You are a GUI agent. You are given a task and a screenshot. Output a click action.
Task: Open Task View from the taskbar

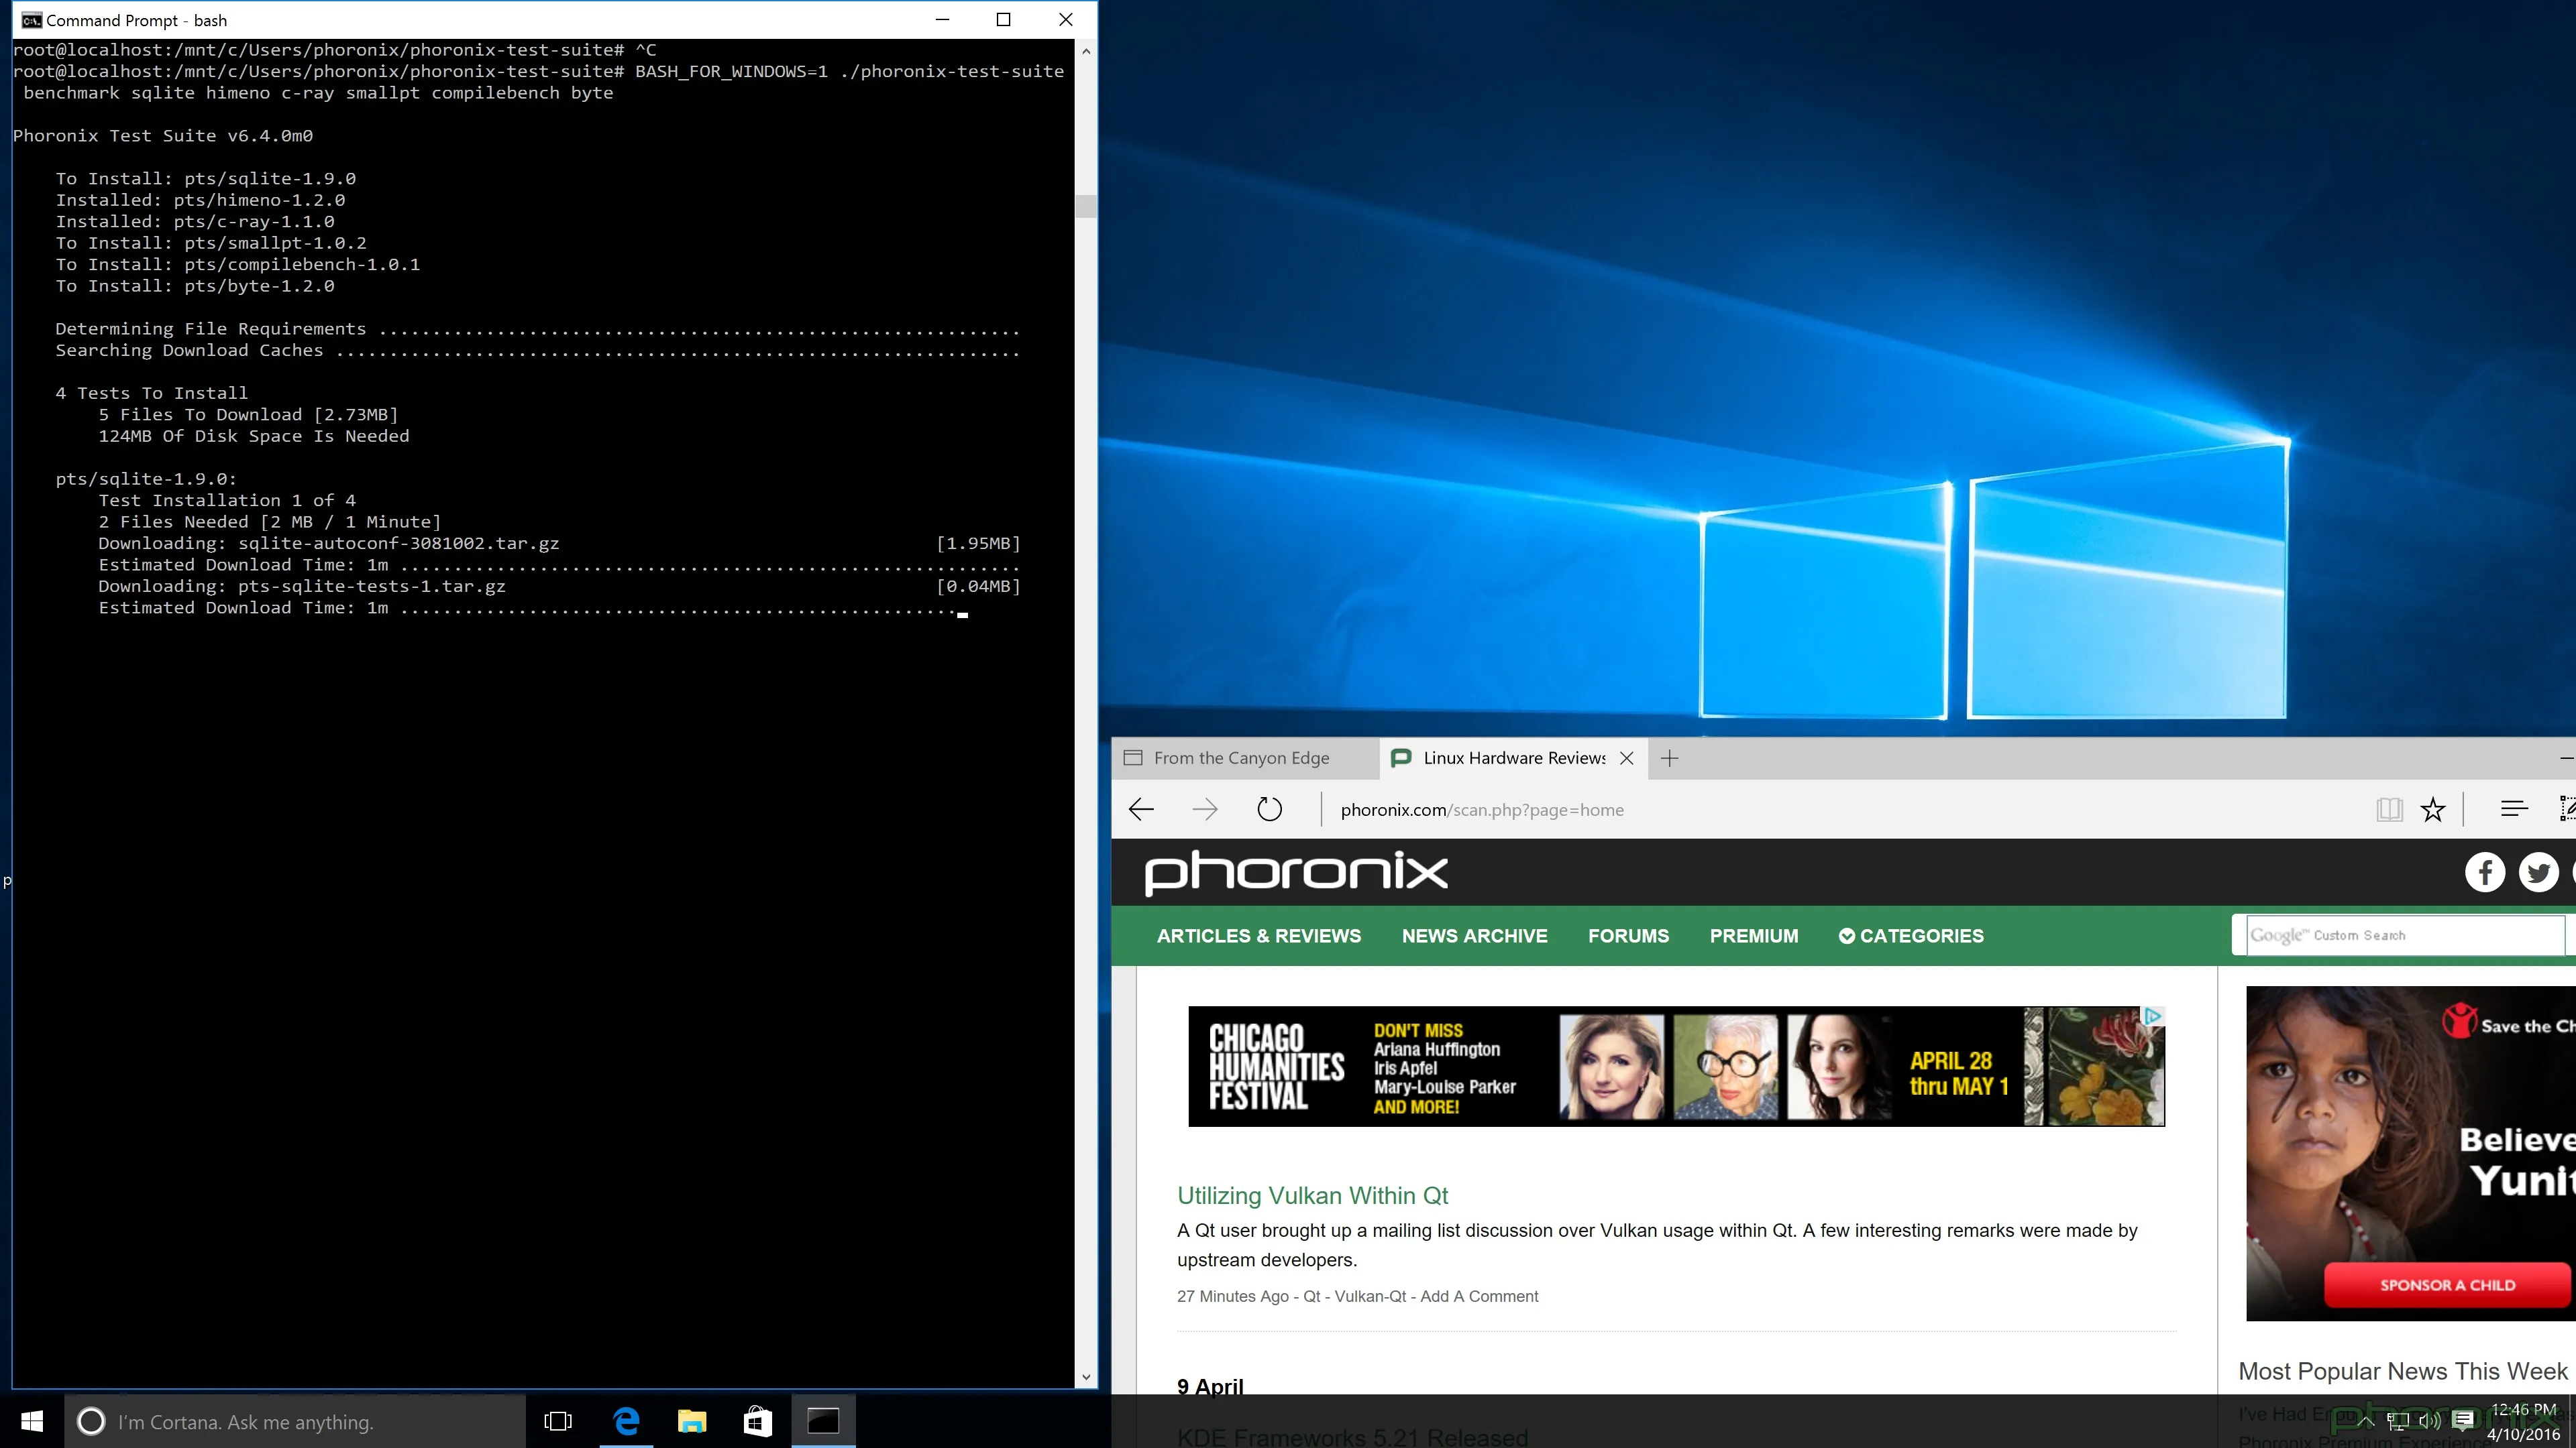click(558, 1421)
